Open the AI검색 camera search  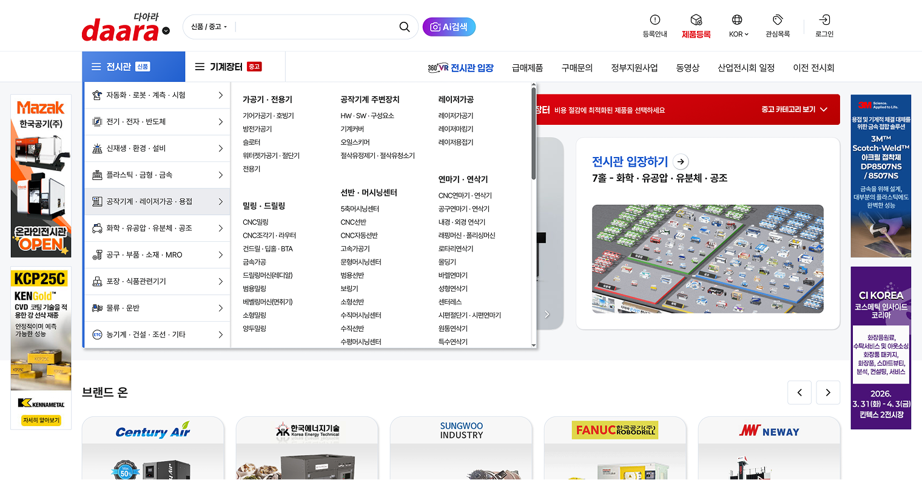pos(449,27)
